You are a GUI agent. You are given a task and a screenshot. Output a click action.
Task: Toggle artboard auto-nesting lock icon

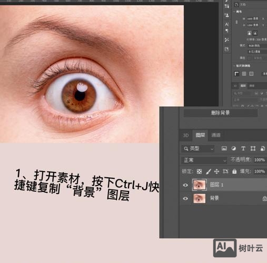click(x=225, y=171)
